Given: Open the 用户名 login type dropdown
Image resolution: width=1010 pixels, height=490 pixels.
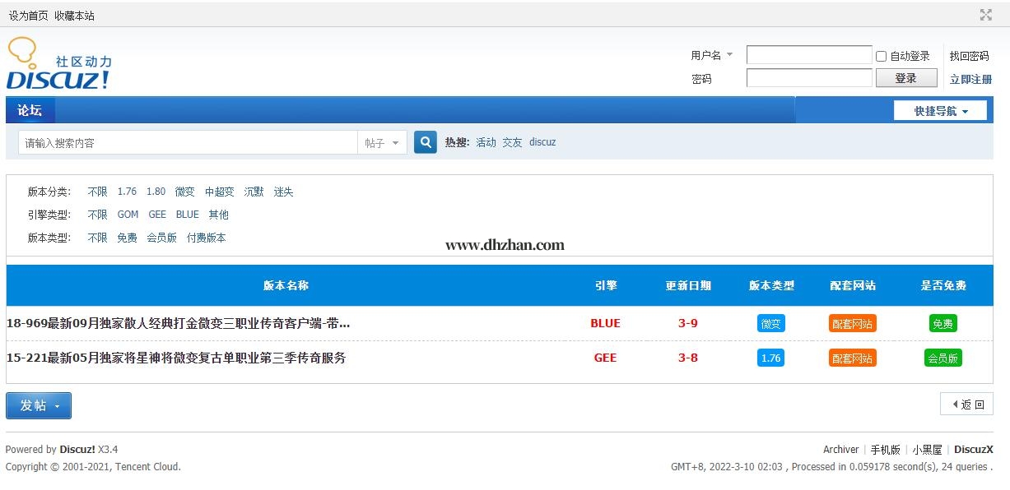Looking at the screenshot, I should click(711, 55).
